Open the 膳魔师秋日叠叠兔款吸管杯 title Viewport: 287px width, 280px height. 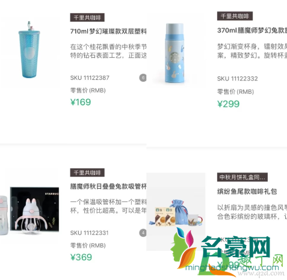[108, 186]
